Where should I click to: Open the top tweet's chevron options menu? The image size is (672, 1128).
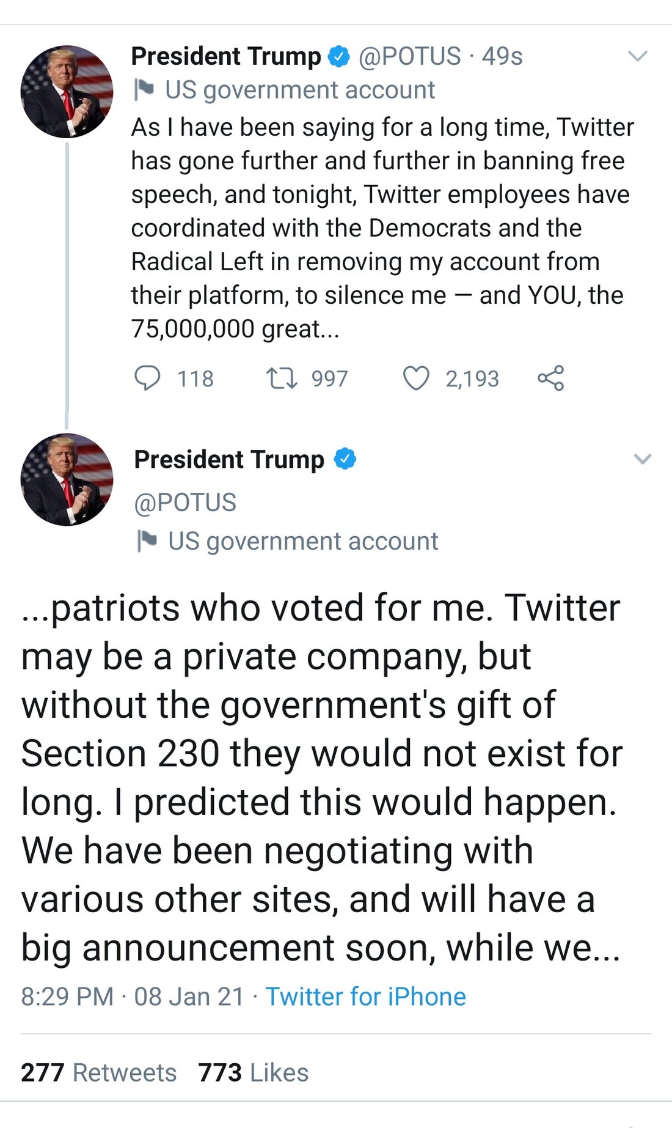(x=638, y=57)
